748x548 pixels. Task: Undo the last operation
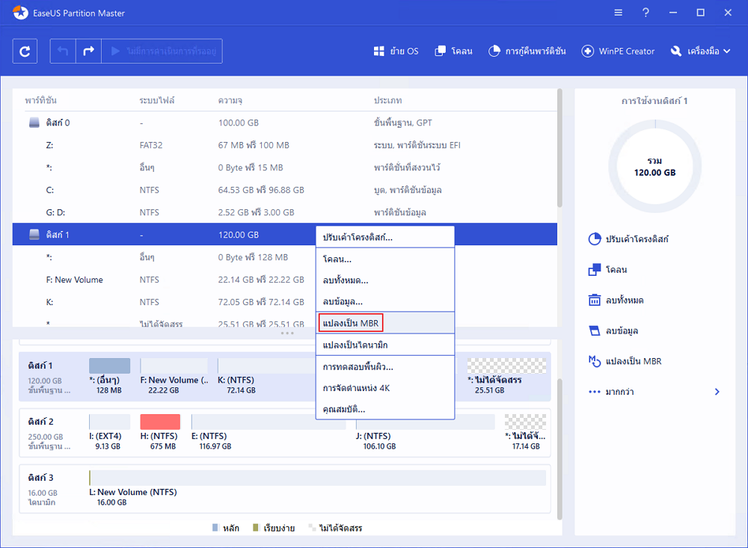point(63,51)
